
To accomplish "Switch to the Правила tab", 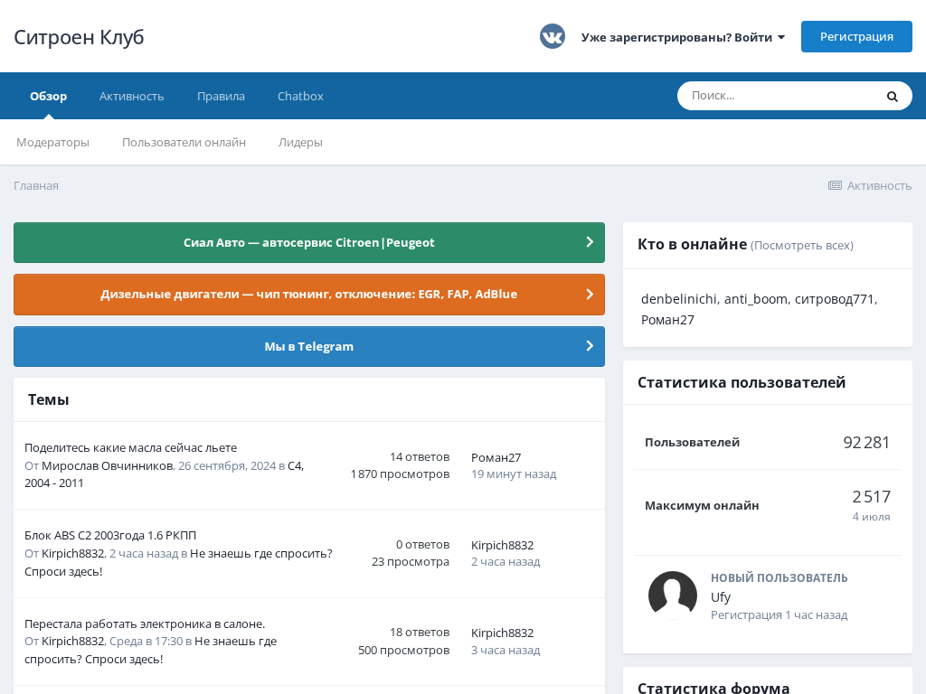I will pyautogui.click(x=221, y=96).
